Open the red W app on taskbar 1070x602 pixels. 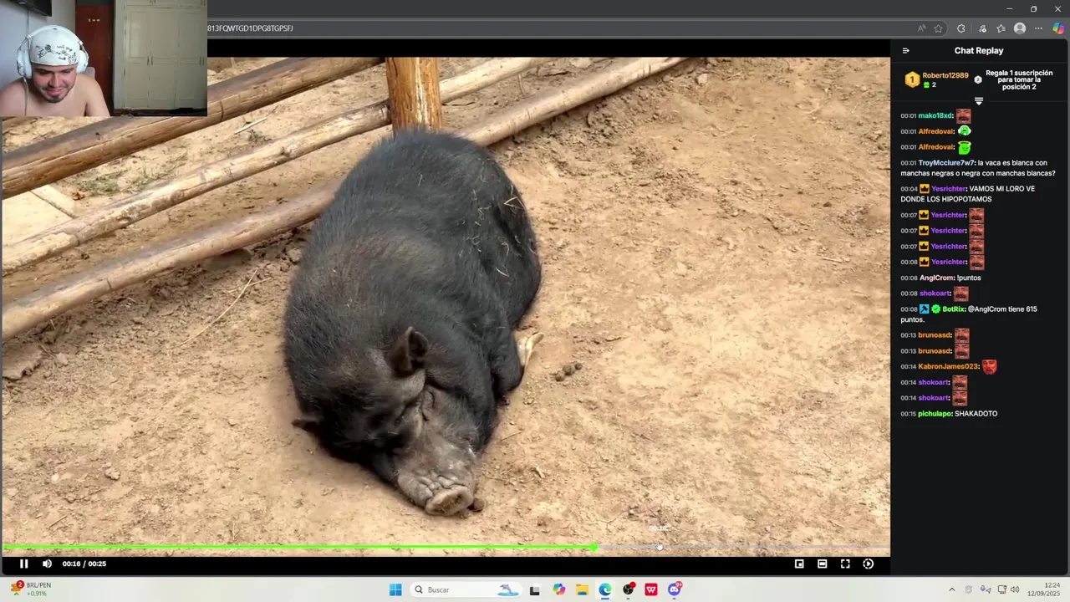pyautogui.click(x=651, y=589)
